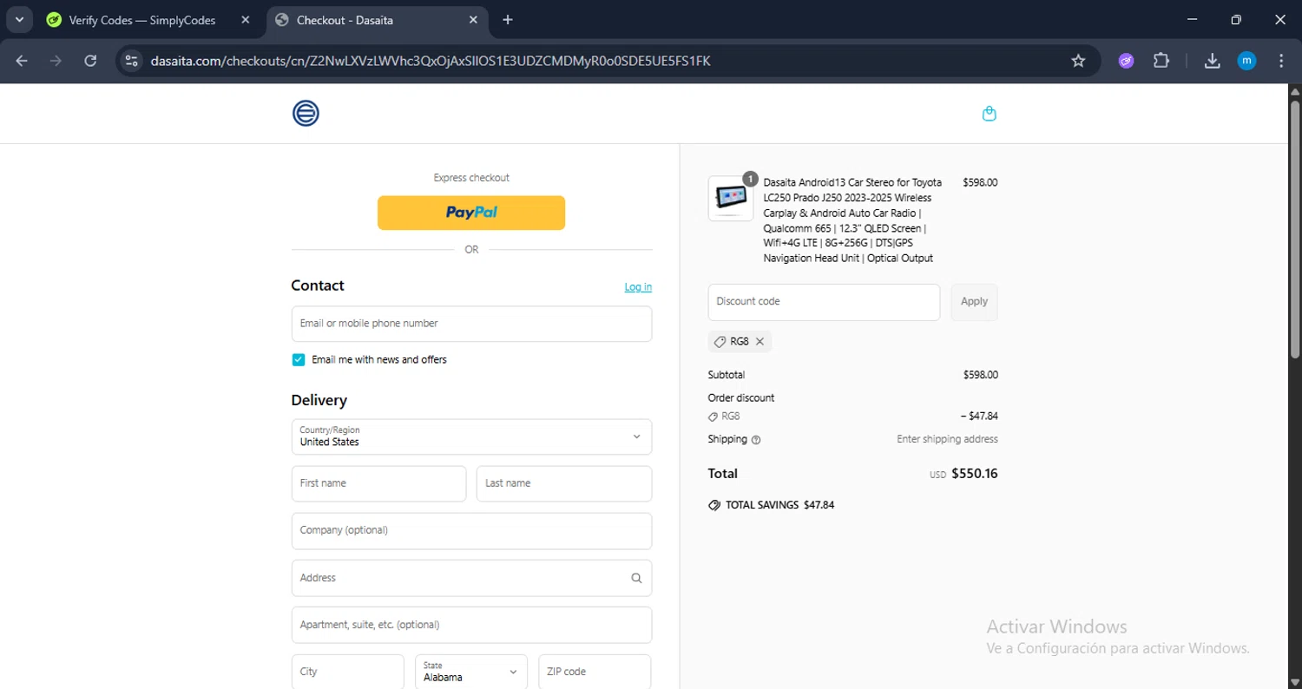Click the Apply discount button
This screenshot has width=1302, height=689.
pyautogui.click(x=974, y=302)
